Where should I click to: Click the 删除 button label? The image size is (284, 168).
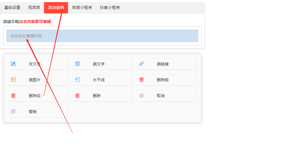[97, 96]
